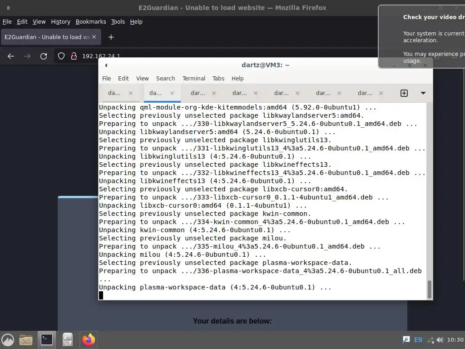Open the EN keyboard layout indicator
The width and height of the screenshot is (465, 349).
point(418,340)
